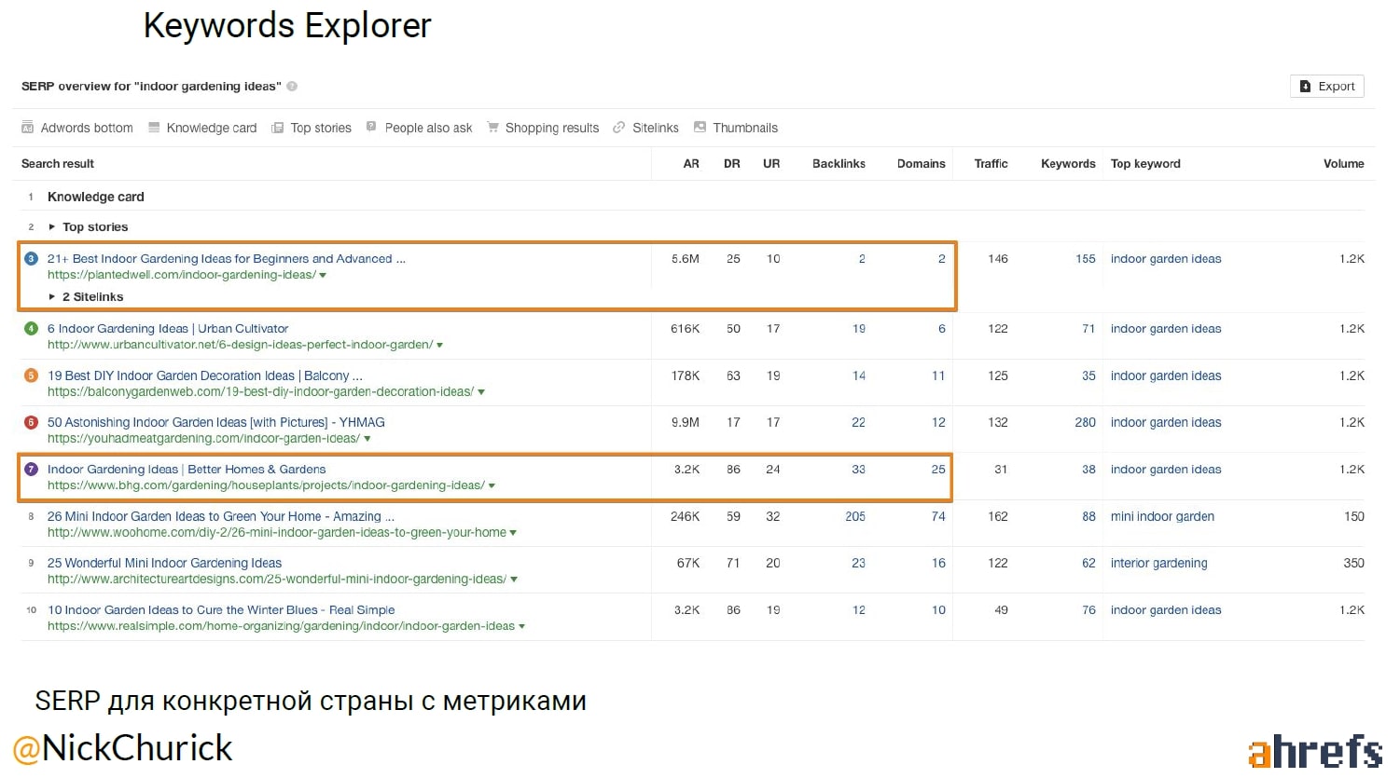Open dropdown arrow next to plantedwell.com URL
Screen dimensions: 1400x778
(323, 276)
